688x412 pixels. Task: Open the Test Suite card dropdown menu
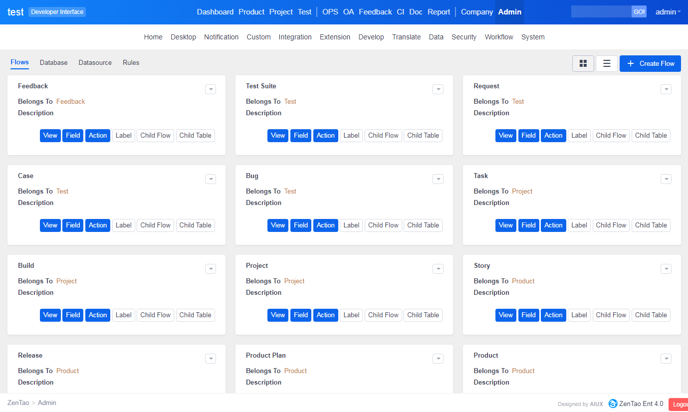pos(438,89)
